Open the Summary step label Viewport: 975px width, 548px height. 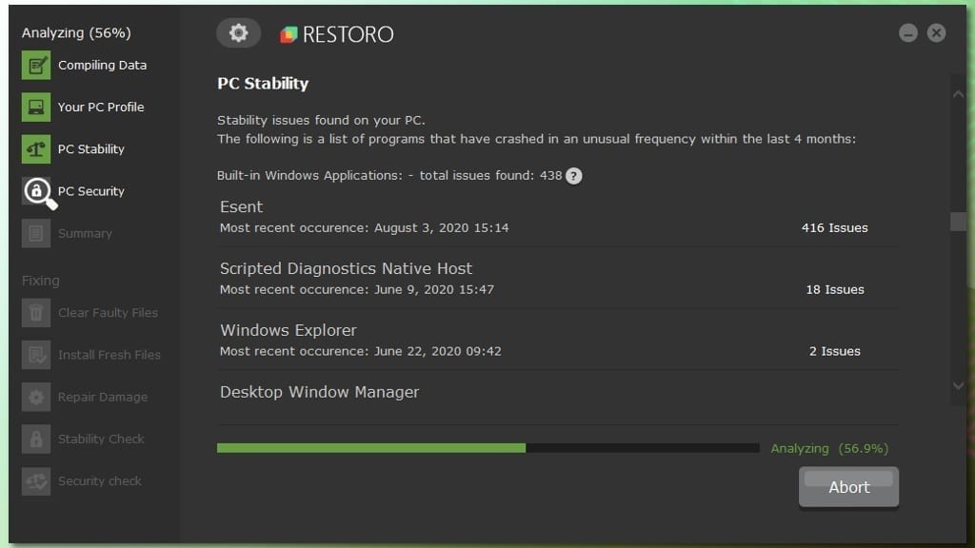point(85,234)
